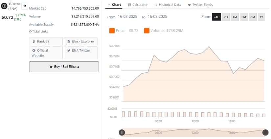Click the Market Cap value $4,765,753,503.00
Screen dimensions: 271x139
click(85, 8)
